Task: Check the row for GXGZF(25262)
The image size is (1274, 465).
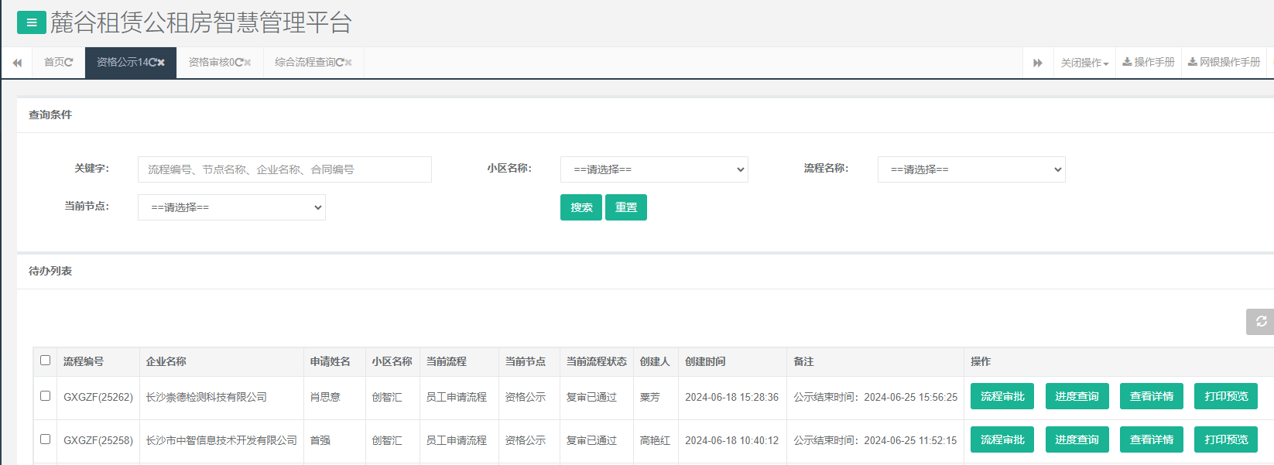Action: point(46,396)
